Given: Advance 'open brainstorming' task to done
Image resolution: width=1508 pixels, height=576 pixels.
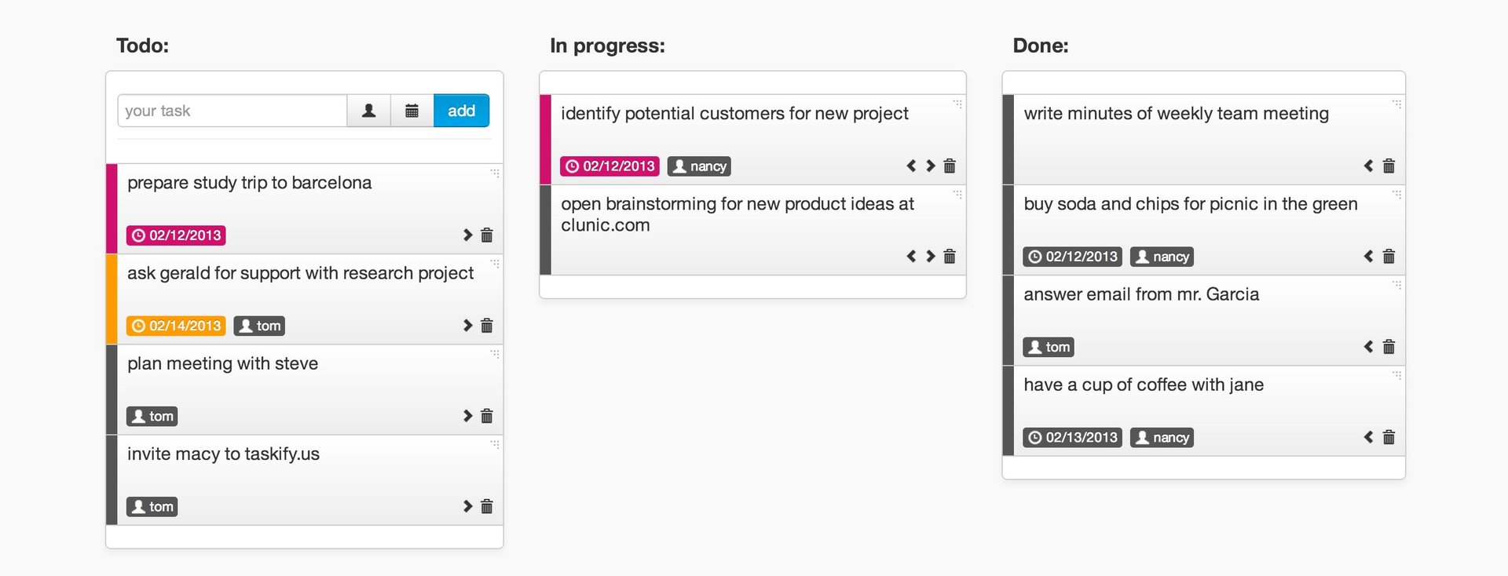Looking at the screenshot, I should [931, 257].
